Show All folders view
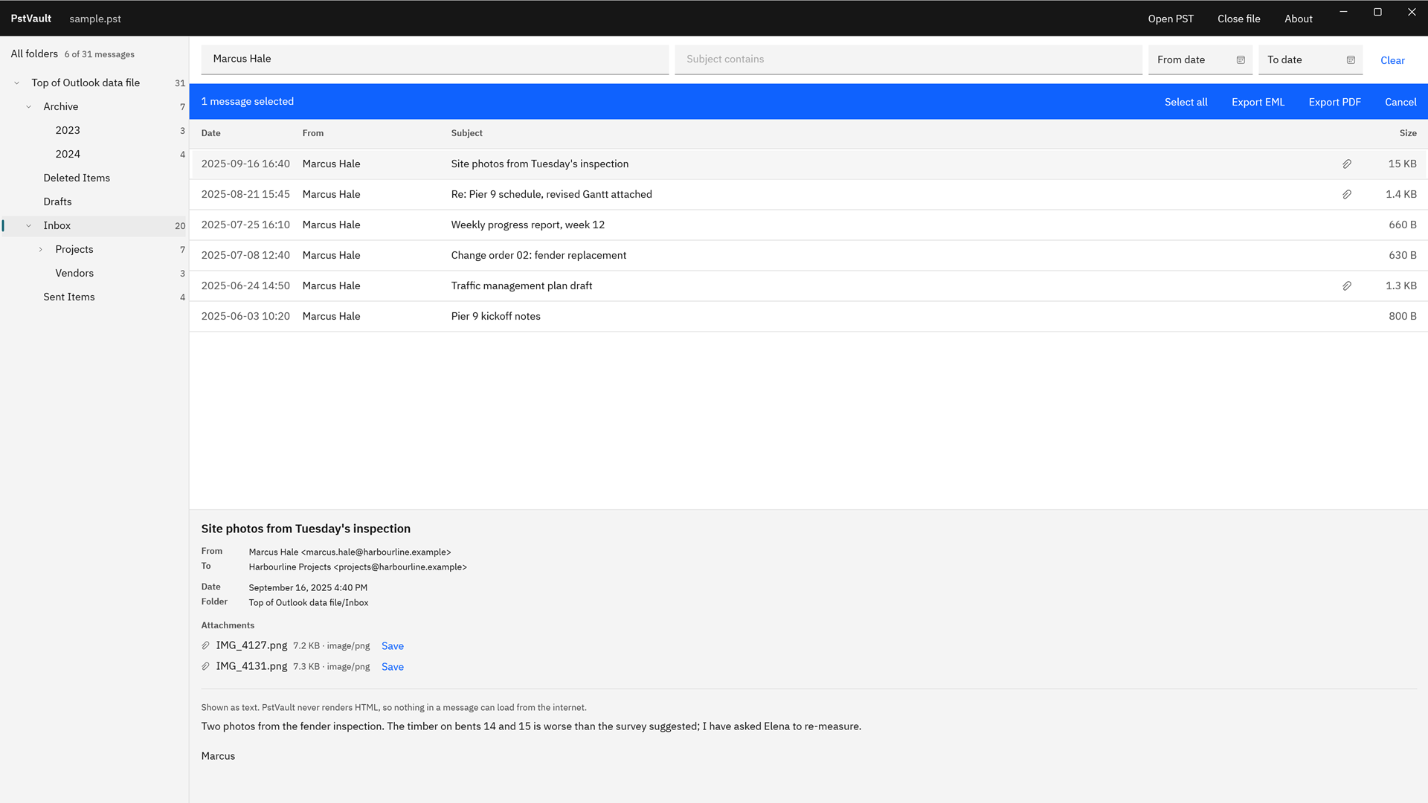 (x=34, y=54)
